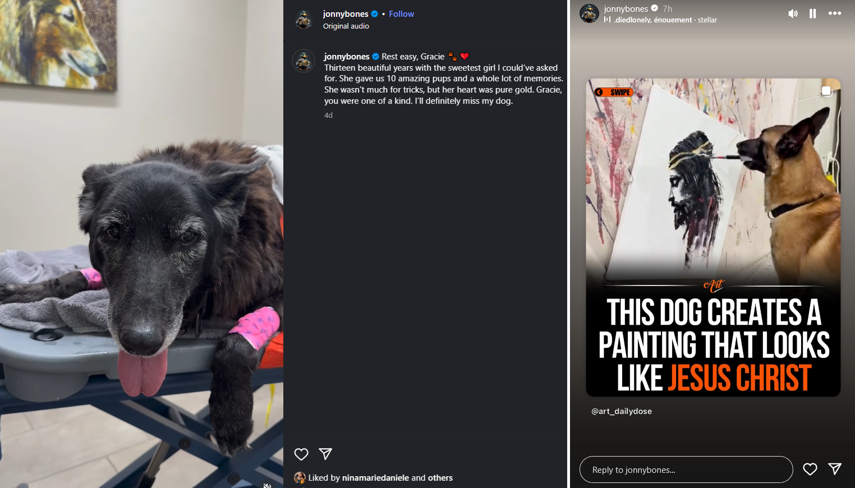Click the jonnybones avatar in post header

(x=304, y=20)
